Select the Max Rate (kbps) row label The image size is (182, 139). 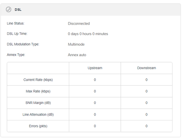[x=38, y=91]
